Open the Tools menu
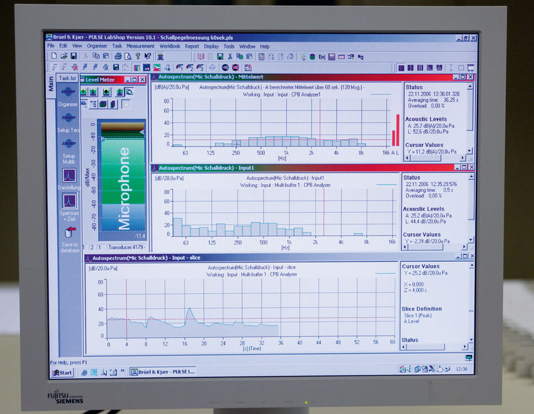 229,46
